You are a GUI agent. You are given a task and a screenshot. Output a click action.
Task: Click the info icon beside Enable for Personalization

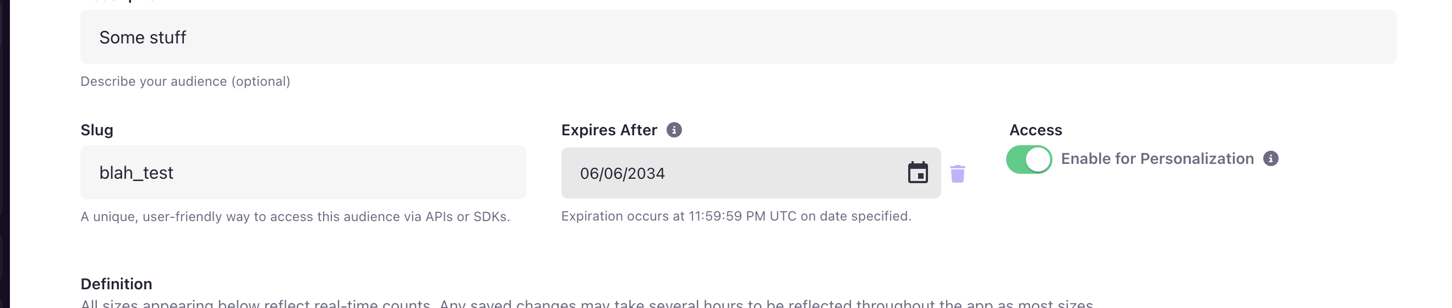click(x=1270, y=159)
